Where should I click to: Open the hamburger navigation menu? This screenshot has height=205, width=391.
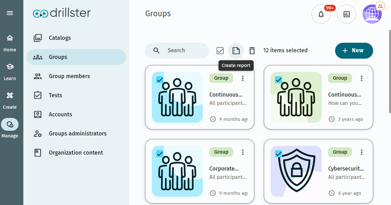tap(10, 13)
